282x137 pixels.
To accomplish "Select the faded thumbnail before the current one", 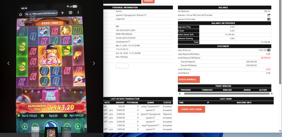I will (x=35, y=132).
